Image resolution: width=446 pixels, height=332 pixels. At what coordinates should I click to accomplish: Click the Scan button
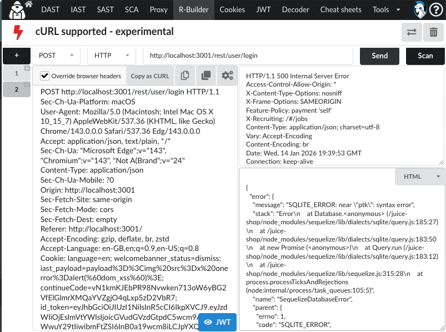425,56
